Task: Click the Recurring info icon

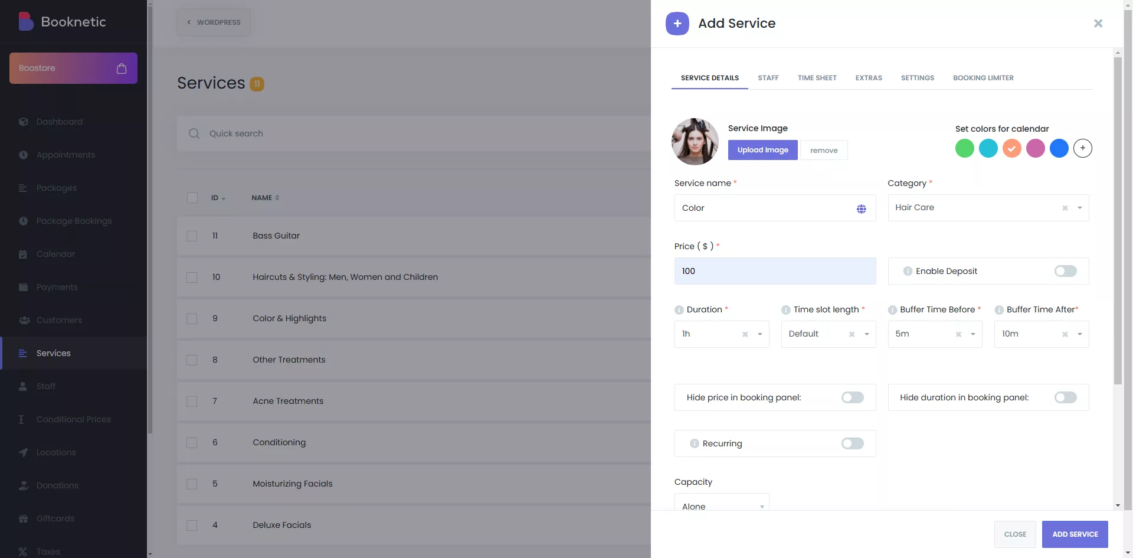Action: (x=695, y=443)
